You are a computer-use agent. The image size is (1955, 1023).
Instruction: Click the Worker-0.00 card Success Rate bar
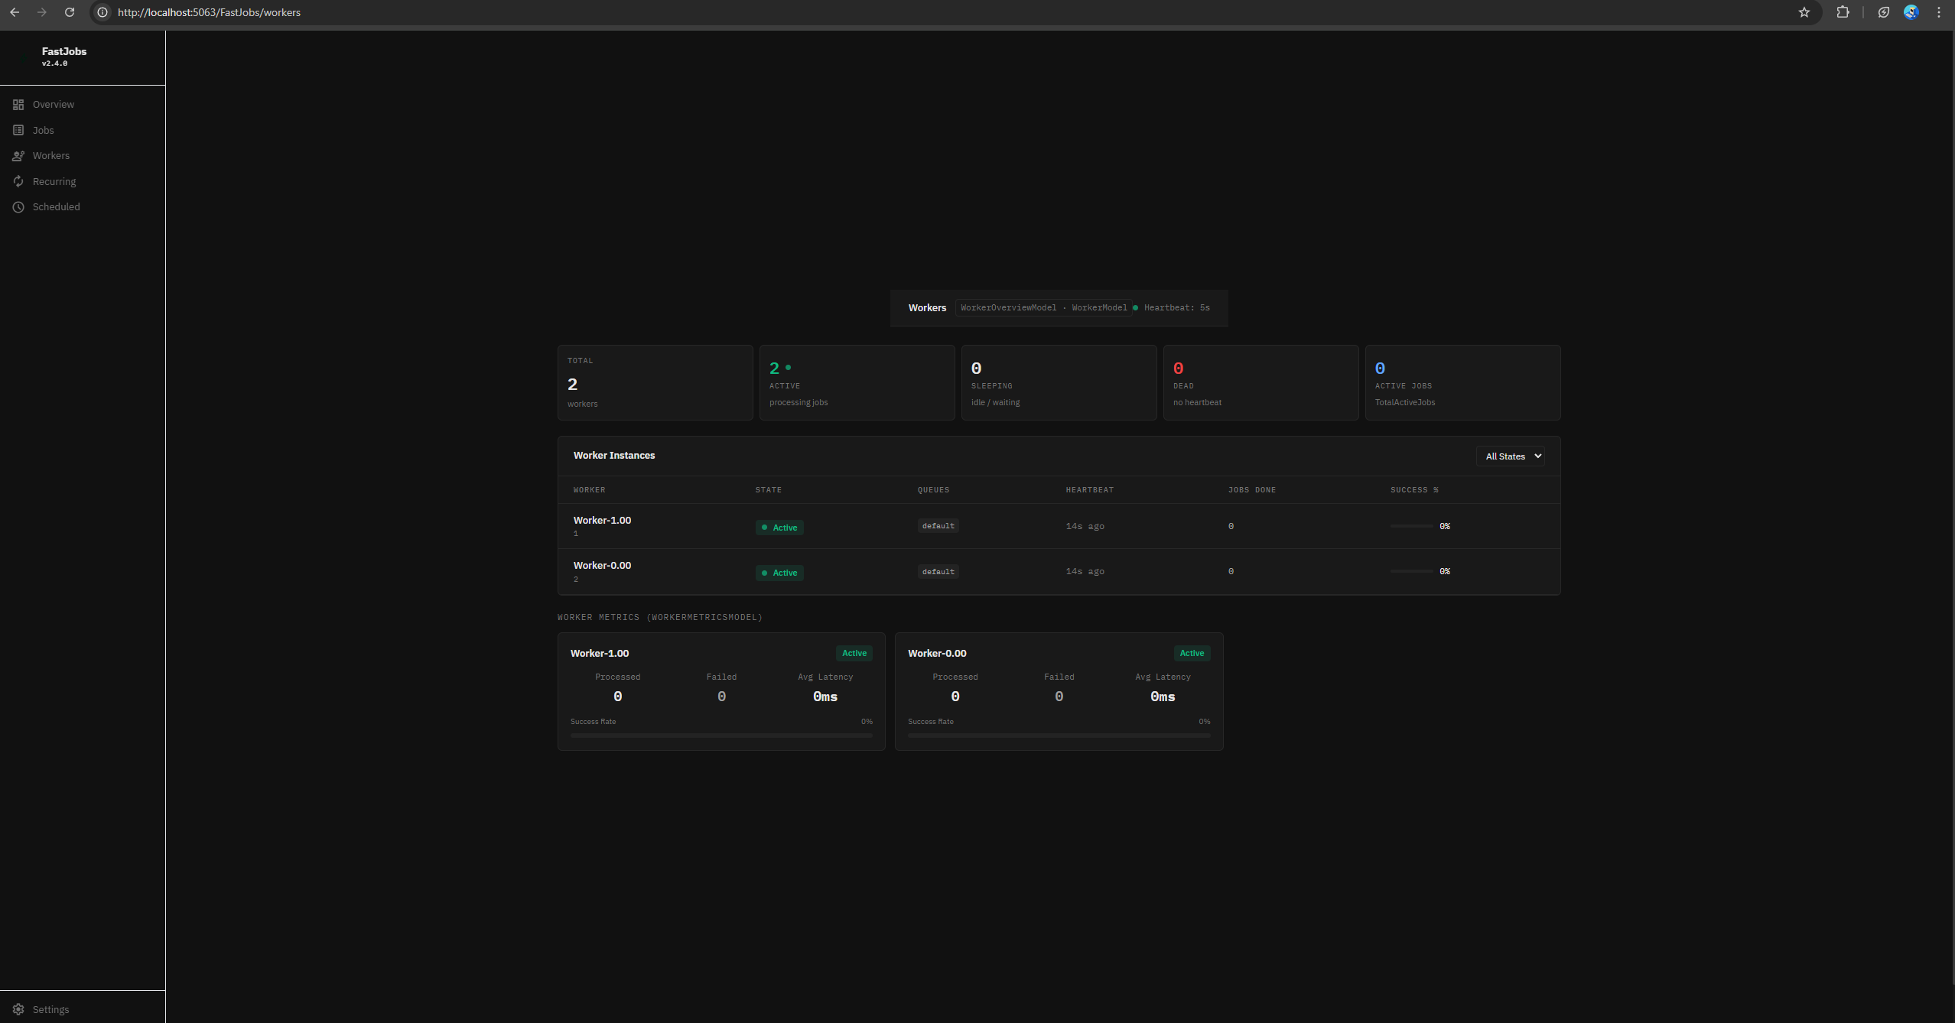pos(1059,736)
